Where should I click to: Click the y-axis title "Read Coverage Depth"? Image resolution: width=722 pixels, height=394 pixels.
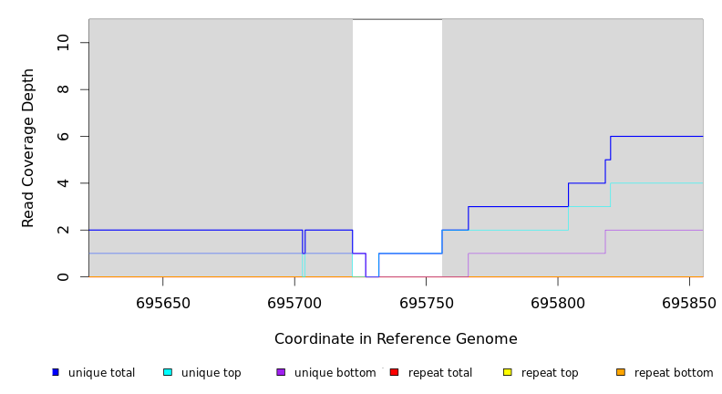[x=28, y=148]
